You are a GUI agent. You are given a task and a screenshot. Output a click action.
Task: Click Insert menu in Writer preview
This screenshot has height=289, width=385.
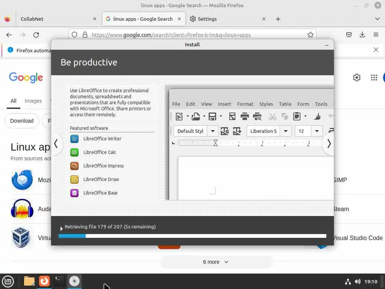[225, 104]
